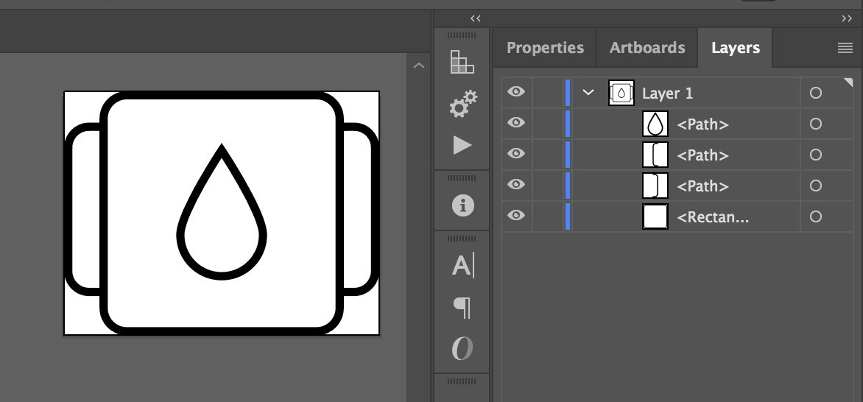The width and height of the screenshot is (863, 402).
Task: Open the Character panel icon
Action: click(x=462, y=265)
